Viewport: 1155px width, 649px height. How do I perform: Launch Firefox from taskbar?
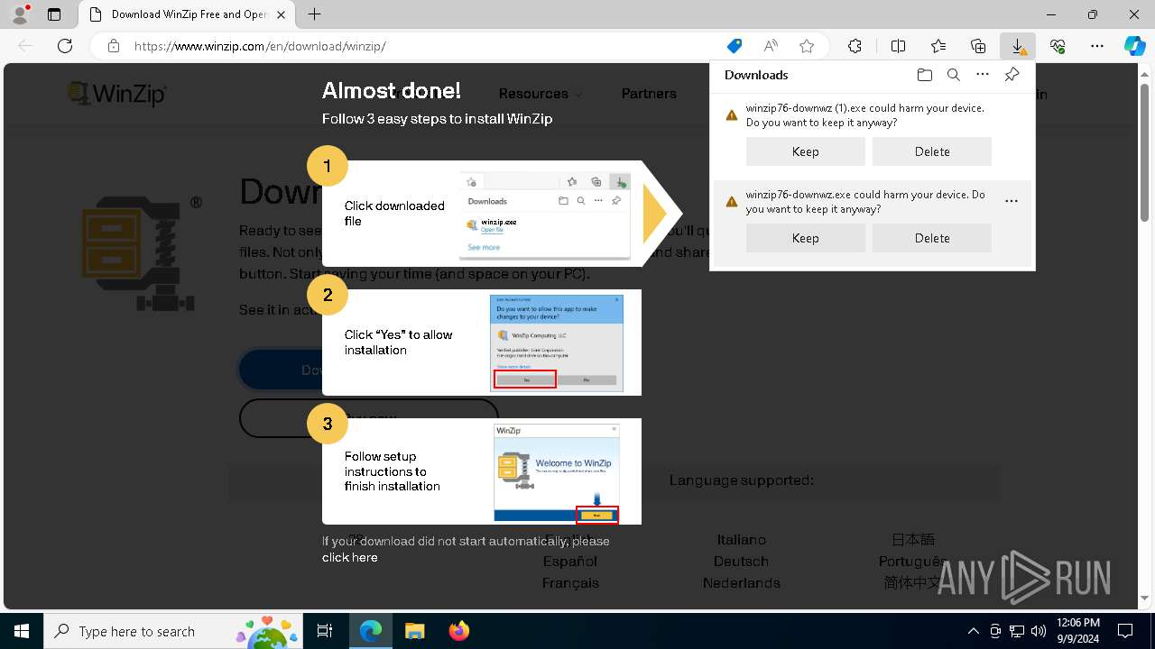[x=458, y=631]
